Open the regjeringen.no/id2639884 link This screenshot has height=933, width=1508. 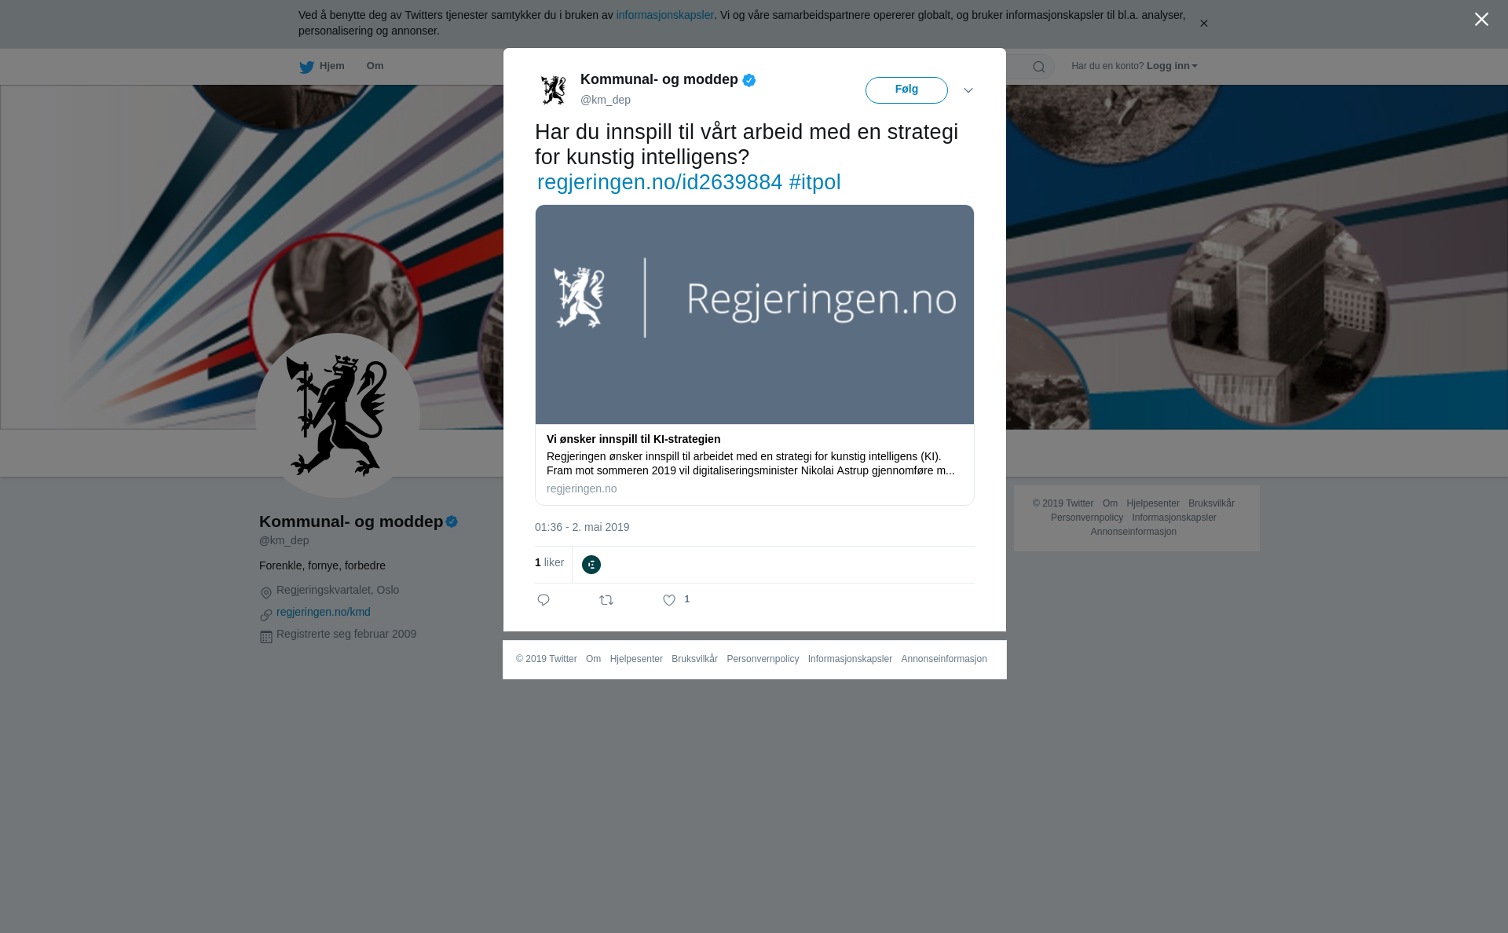pos(660,182)
